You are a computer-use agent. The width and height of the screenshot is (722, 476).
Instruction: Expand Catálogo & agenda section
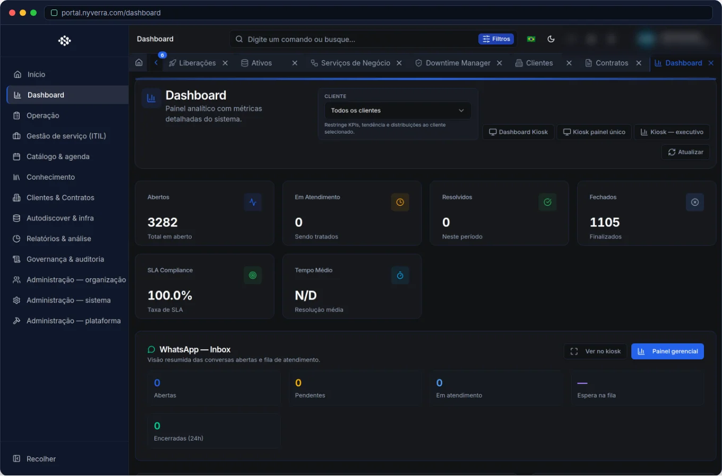67,157
